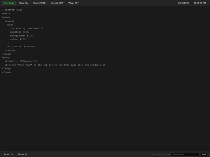Place cursor on the font-family line
The height and width of the screenshot is (157, 210).
click(27, 28)
